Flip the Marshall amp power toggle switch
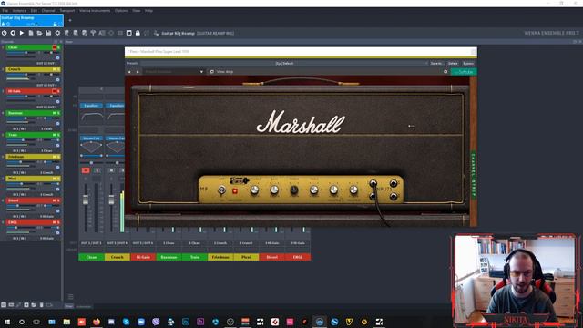The image size is (583, 328). (221, 190)
